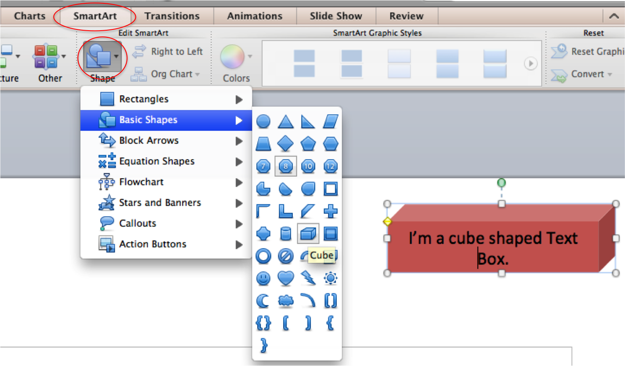This screenshot has height=366, width=625.
Task: Expand the Org Chart dropdown
Action: click(166, 74)
